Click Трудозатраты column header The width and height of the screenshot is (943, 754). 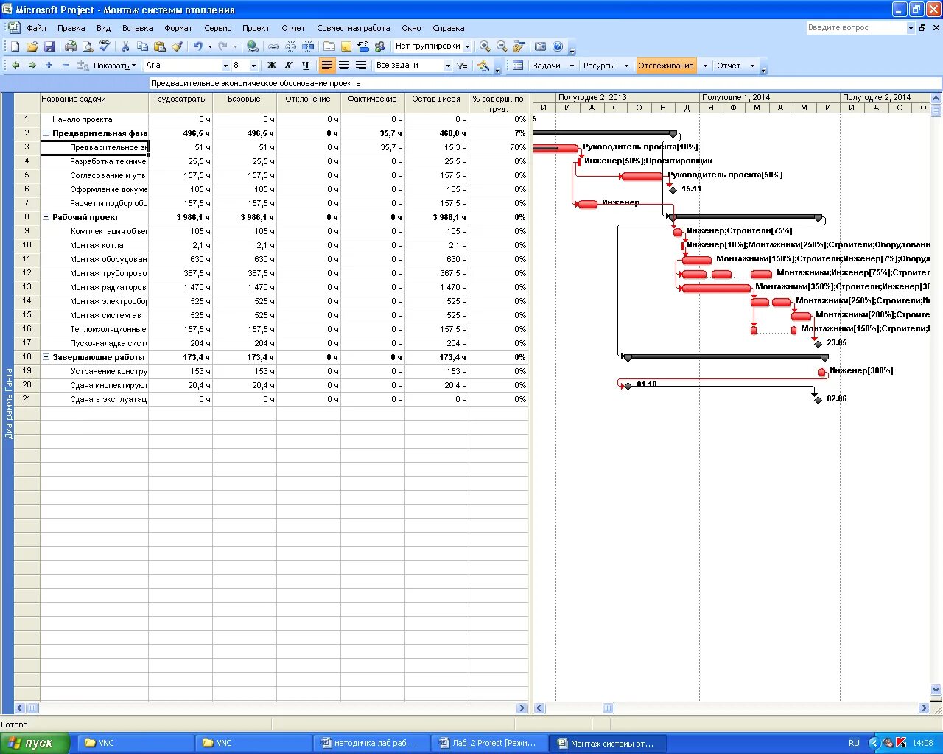[x=180, y=103]
